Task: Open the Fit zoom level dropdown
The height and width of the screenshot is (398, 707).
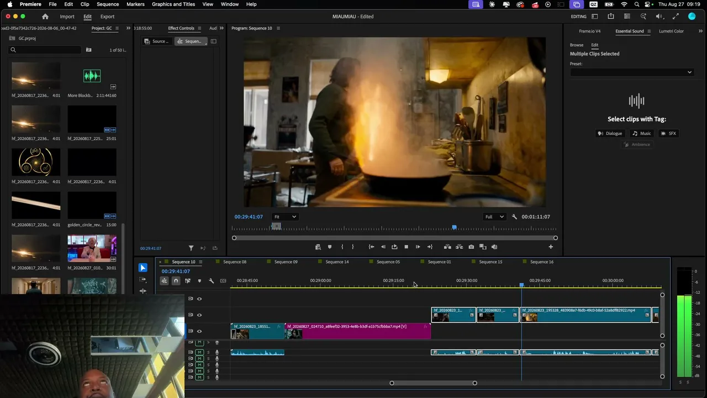Action: point(286,217)
